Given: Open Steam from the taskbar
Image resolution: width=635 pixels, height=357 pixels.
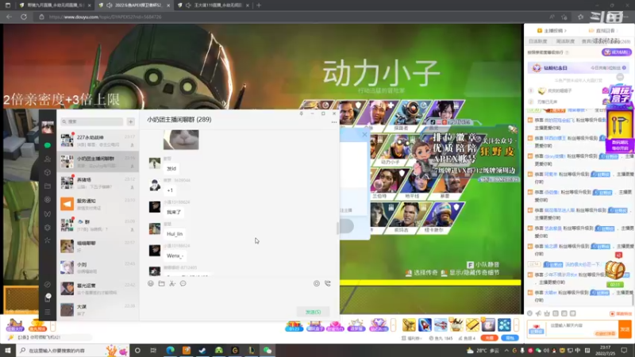Looking at the screenshot, I should click(x=202, y=351).
